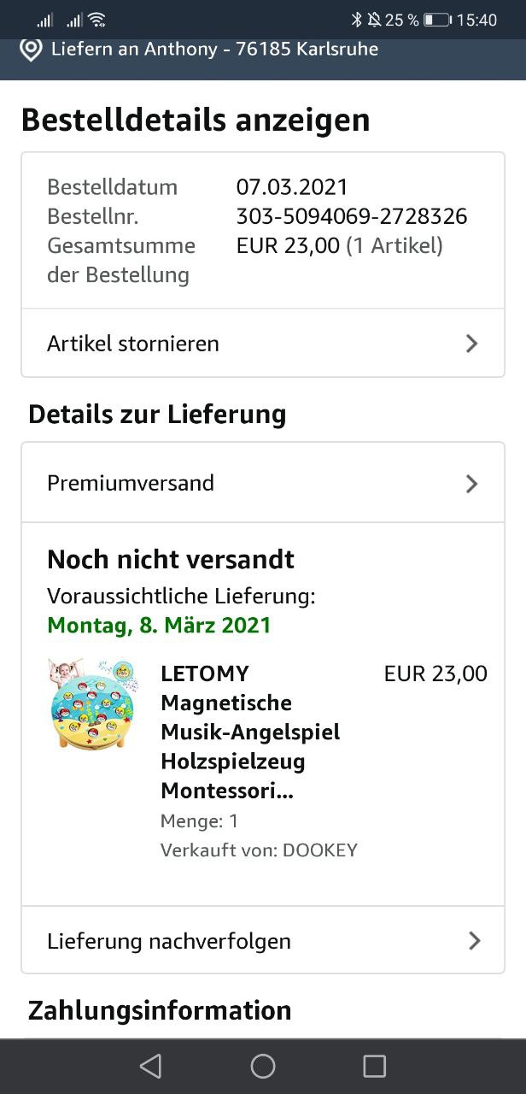Tap the delivery location pin icon
This screenshot has width=526, height=1094.
click(31, 50)
